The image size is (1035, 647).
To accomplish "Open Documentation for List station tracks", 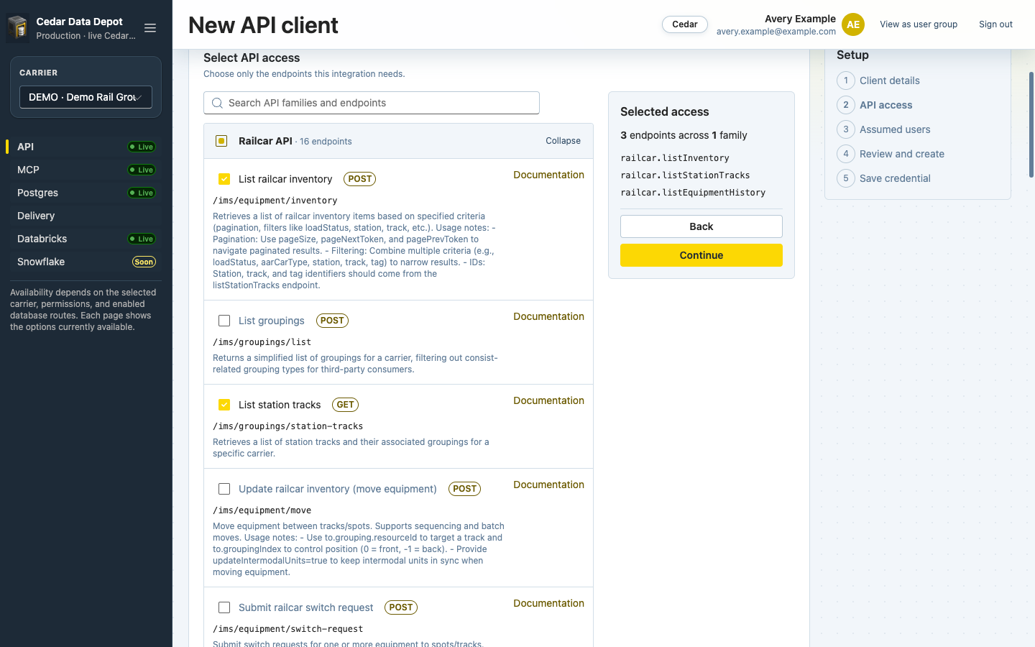I will [x=548, y=400].
